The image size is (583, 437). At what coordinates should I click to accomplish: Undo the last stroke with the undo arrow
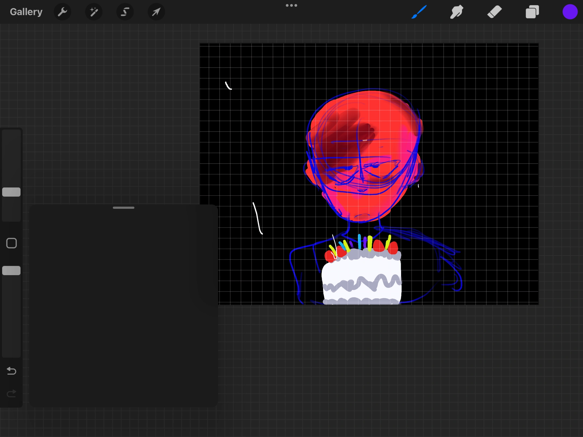click(11, 371)
